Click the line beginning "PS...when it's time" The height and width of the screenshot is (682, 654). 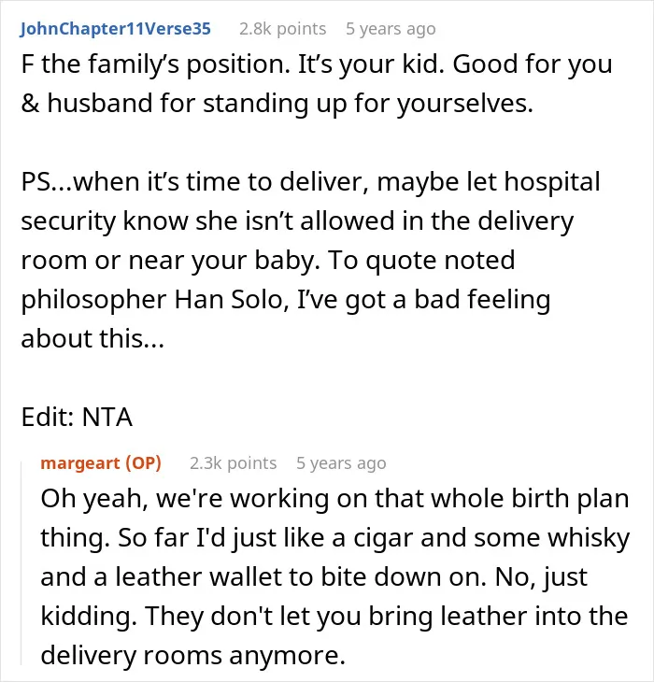(x=310, y=182)
